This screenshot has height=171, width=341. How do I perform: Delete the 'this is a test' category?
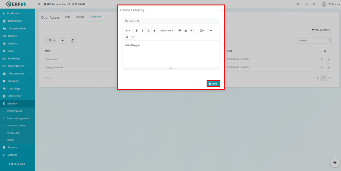coord(329,59)
